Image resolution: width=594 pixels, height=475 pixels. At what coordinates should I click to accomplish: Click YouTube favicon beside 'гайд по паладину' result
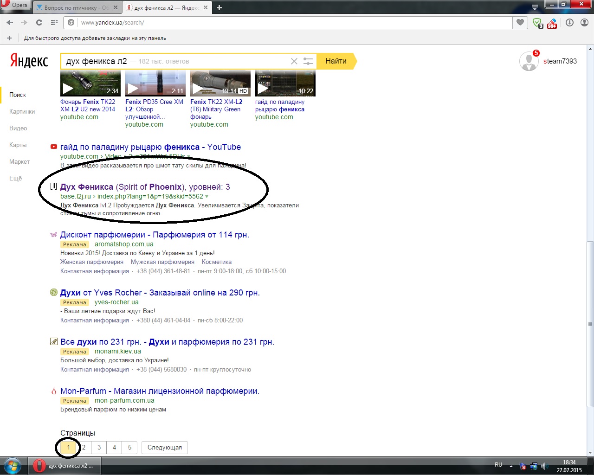tap(54, 147)
